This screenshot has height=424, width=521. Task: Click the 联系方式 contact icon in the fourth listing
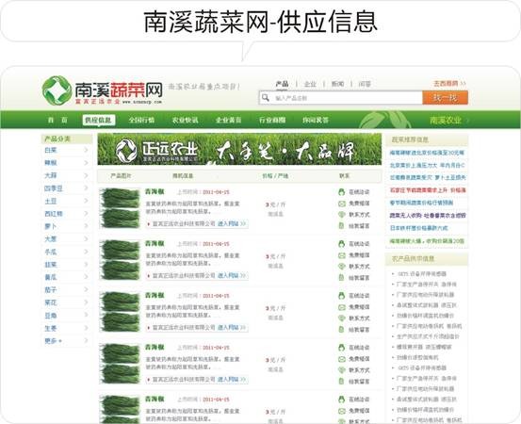342,370
